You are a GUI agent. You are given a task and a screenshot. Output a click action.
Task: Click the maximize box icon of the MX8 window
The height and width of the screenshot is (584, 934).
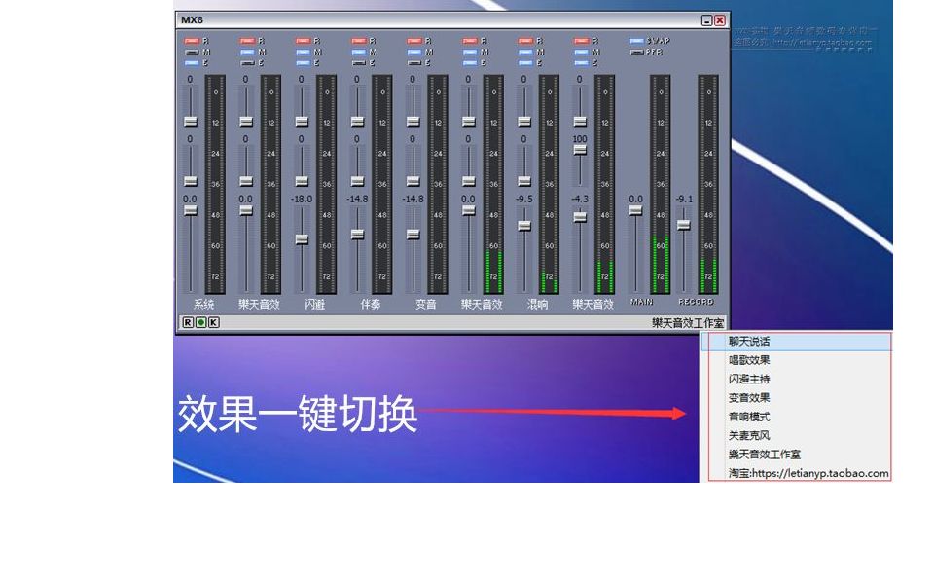707,18
